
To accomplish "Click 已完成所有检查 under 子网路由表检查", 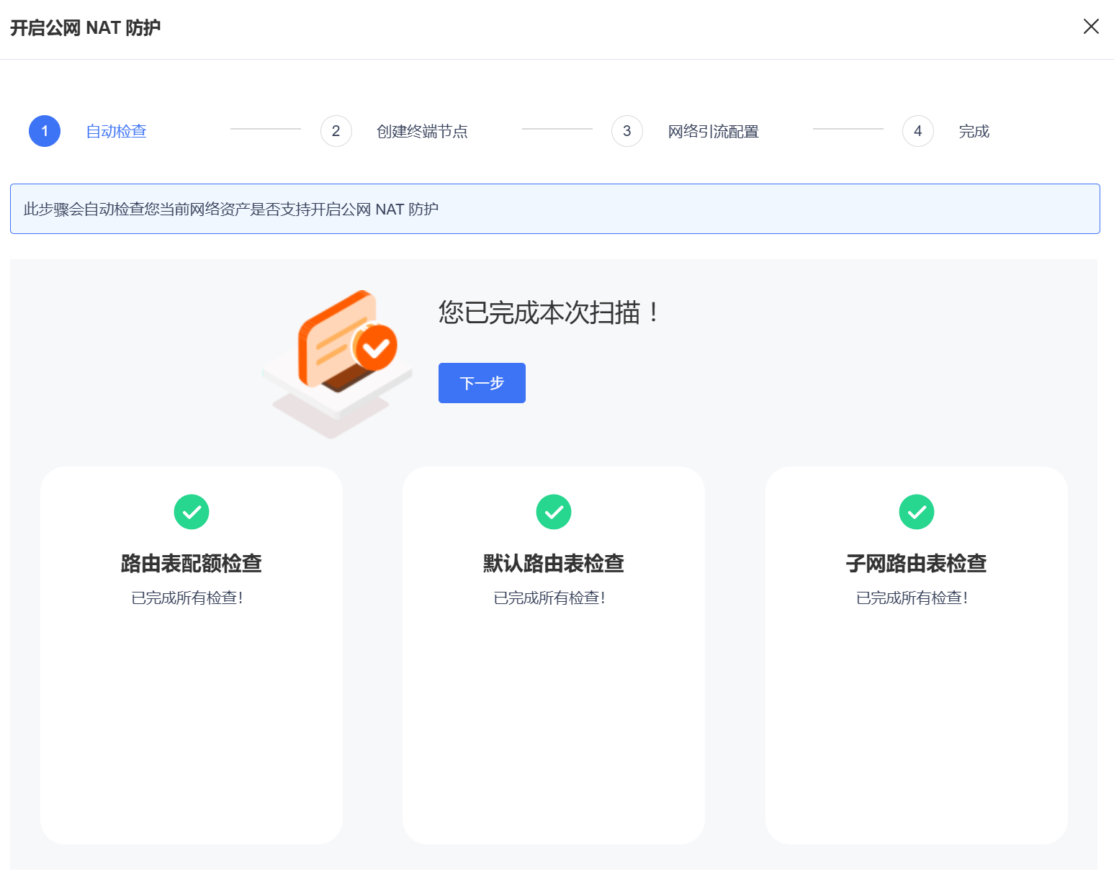I will (912, 598).
